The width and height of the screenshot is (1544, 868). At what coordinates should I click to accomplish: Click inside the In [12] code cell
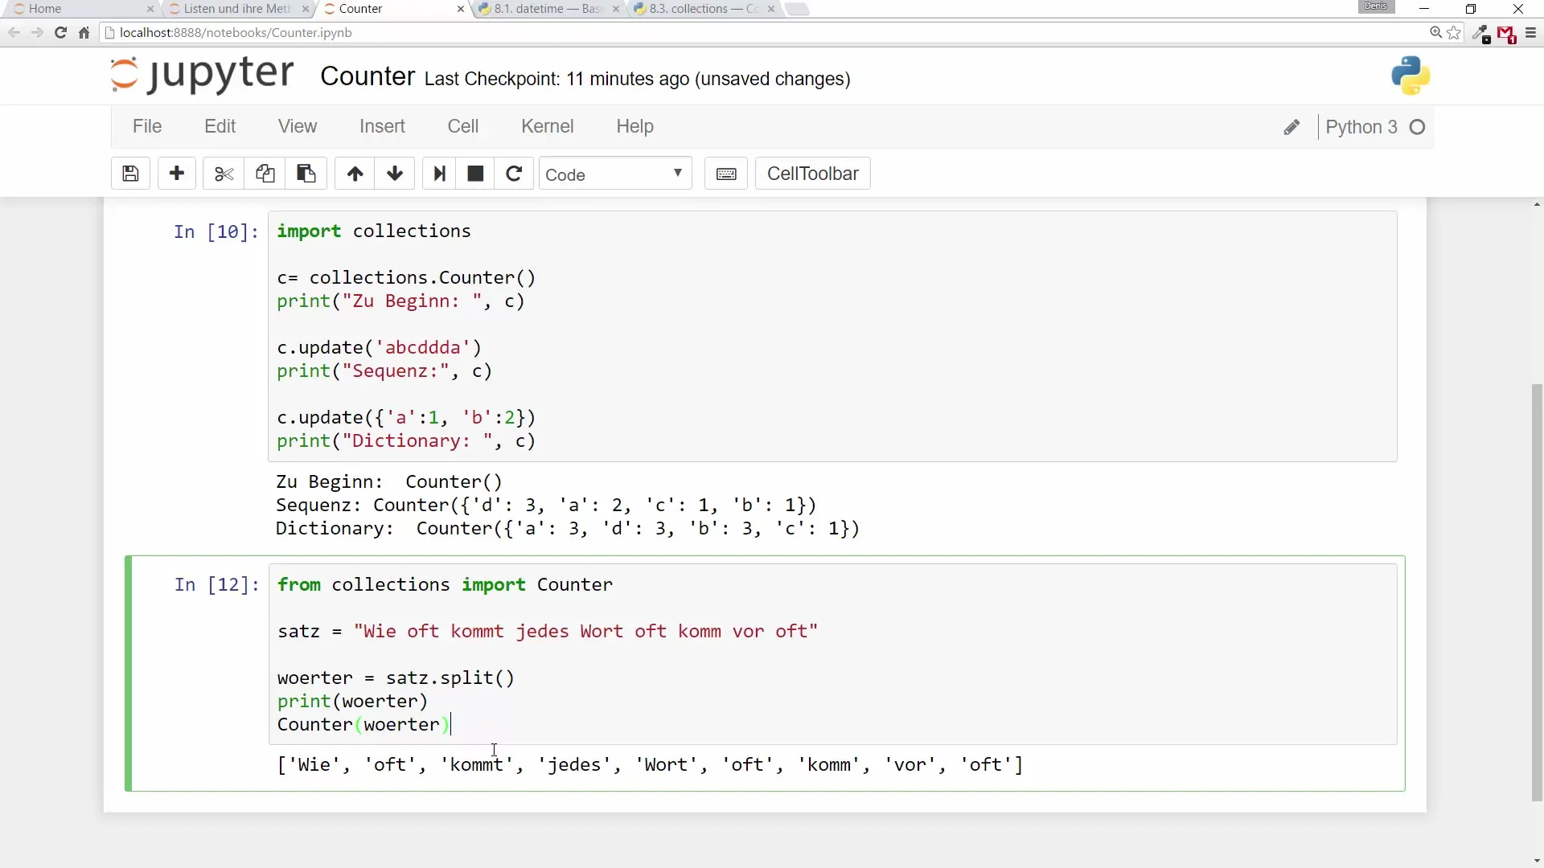[832, 653]
